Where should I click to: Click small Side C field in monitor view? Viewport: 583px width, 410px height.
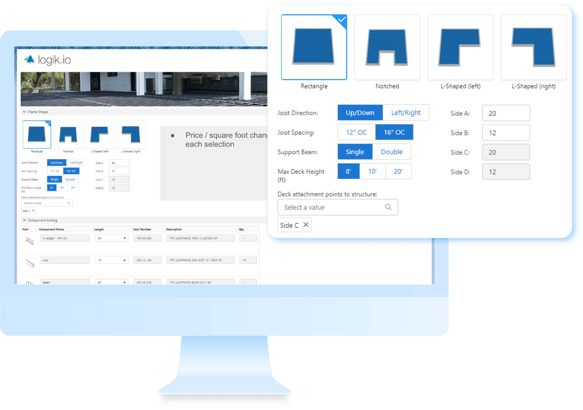click(x=119, y=180)
